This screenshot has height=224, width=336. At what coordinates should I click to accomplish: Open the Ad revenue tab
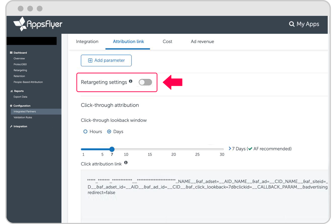(x=202, y=41)
